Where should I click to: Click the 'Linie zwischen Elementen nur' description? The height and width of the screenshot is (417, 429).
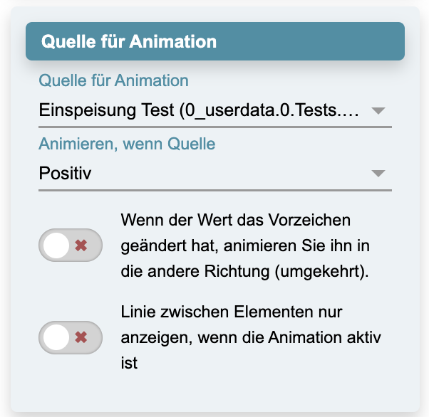tap(234, 310)
